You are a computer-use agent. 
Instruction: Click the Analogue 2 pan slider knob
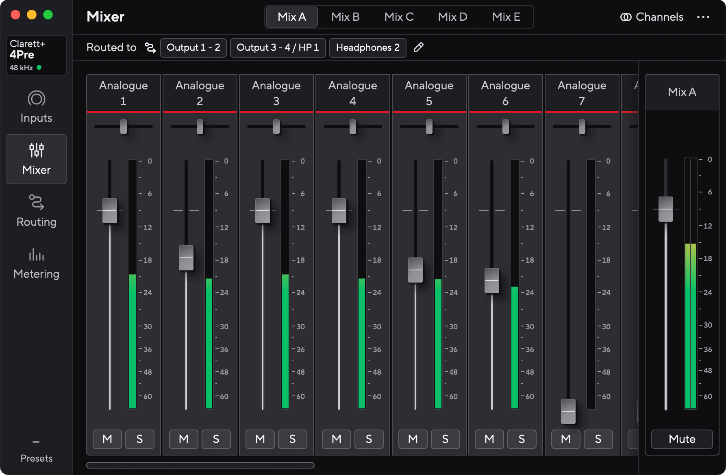[x=200, y=127]
